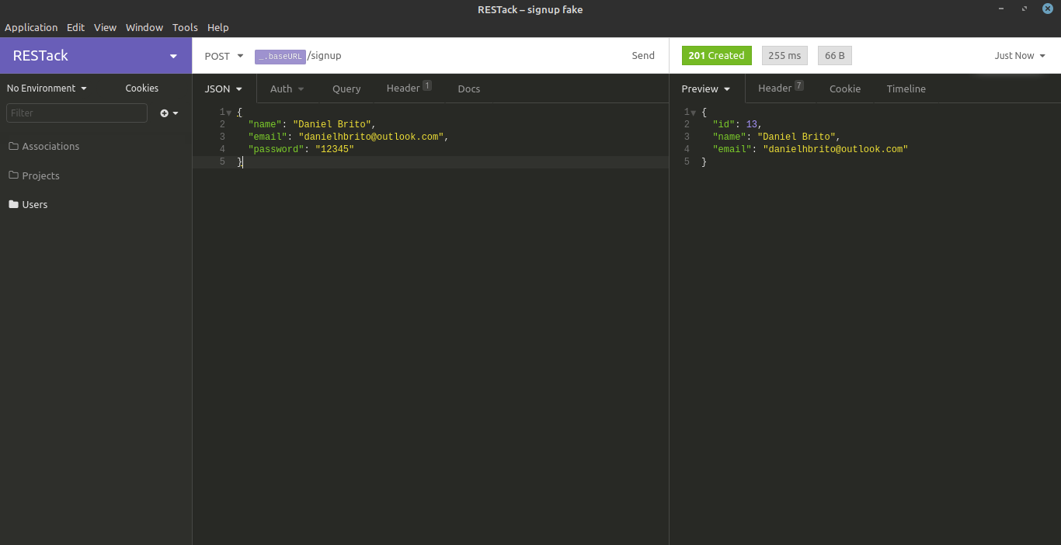Image resolution: width=1061 pixels, height=545 pixels.
Task: Open the Just Now response history dropdown
Action: pyautogui.click(x=1020, y=56)
